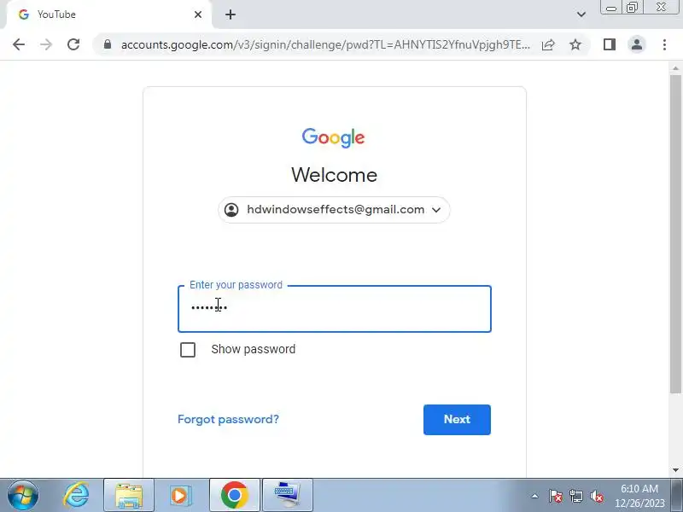683x512 pixels.
Task: Click the Next button
Action: click(457, 420)
